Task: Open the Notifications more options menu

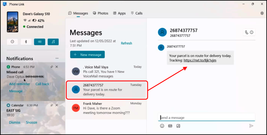Action: click(57, 58)
